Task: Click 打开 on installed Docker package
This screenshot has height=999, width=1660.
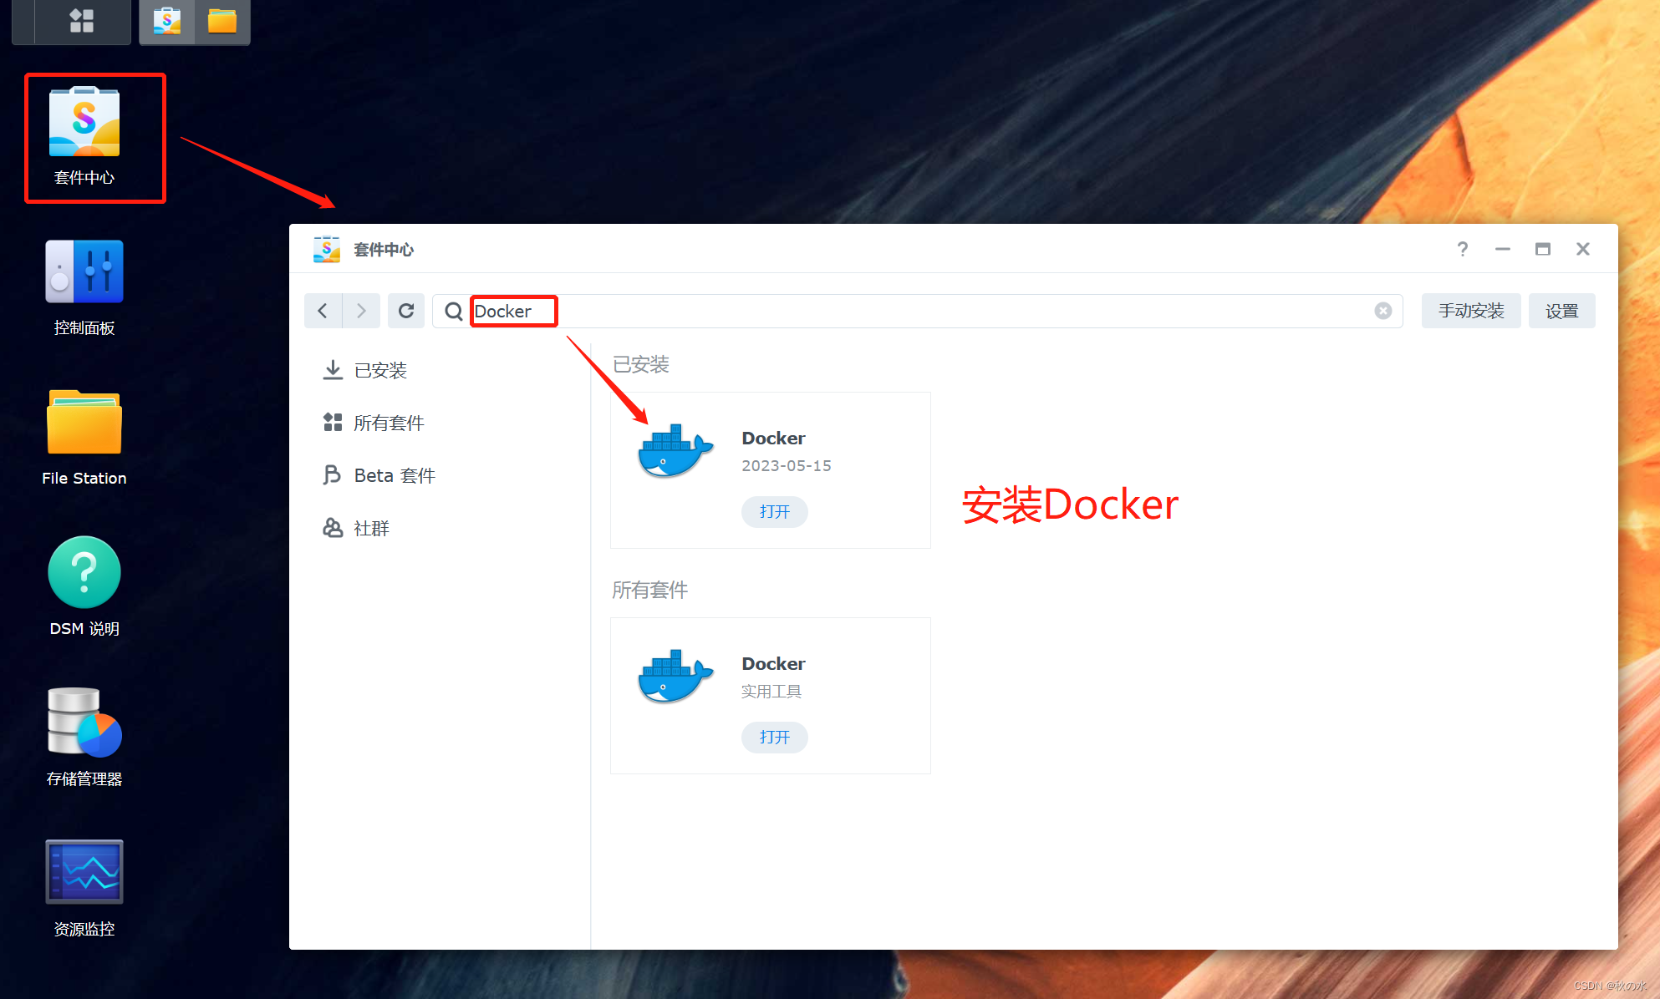Action: (x=774, y=511)
